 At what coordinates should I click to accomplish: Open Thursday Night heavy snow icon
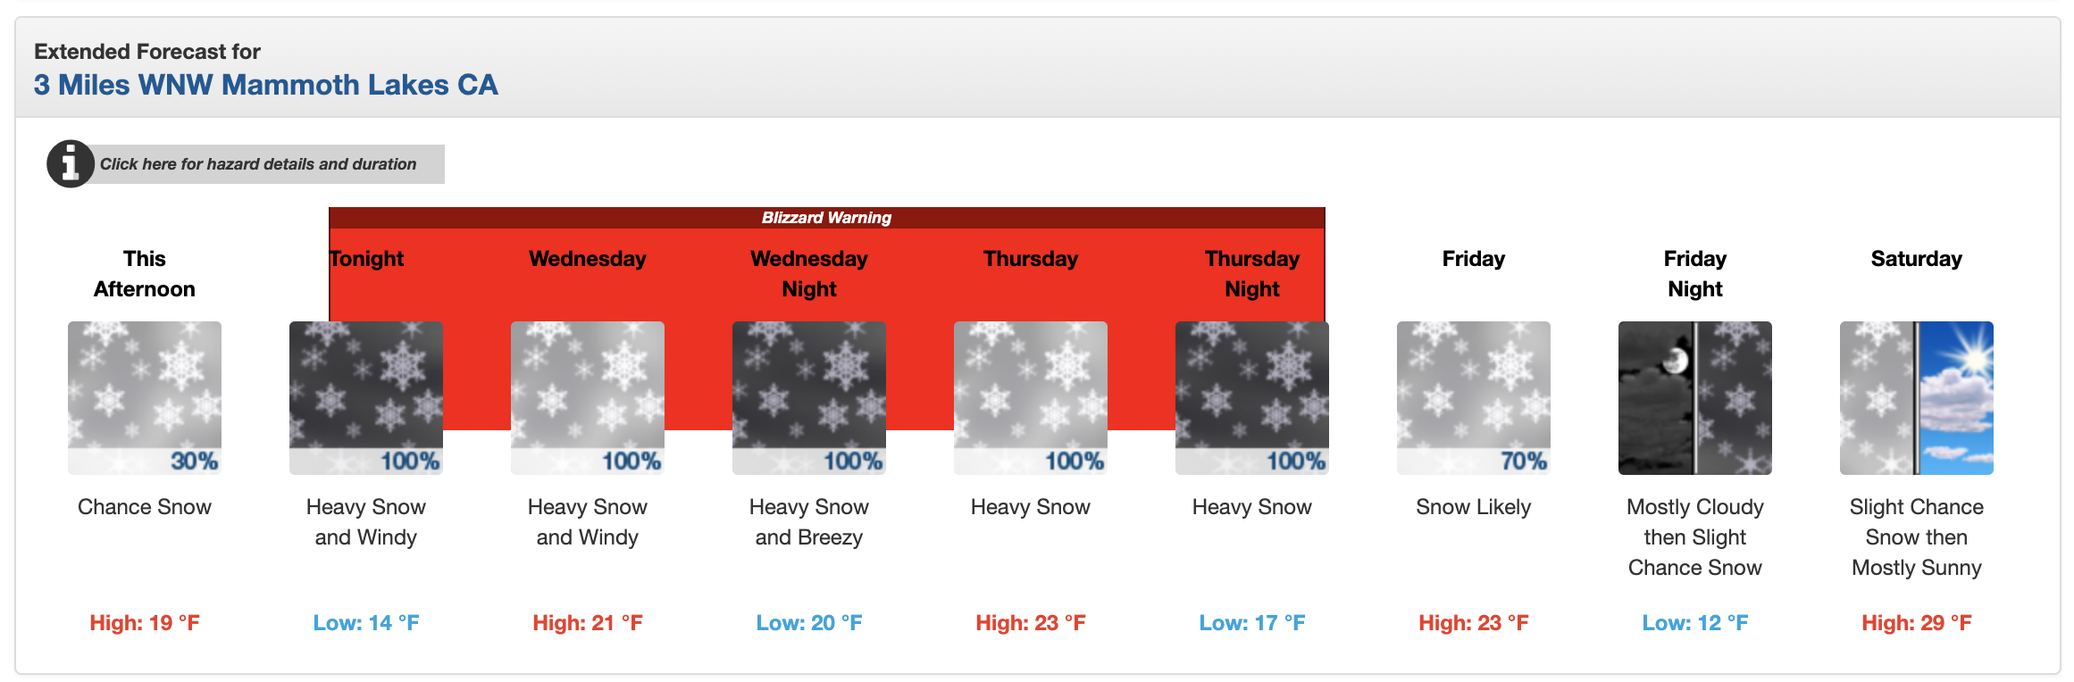coord(1252,398)
